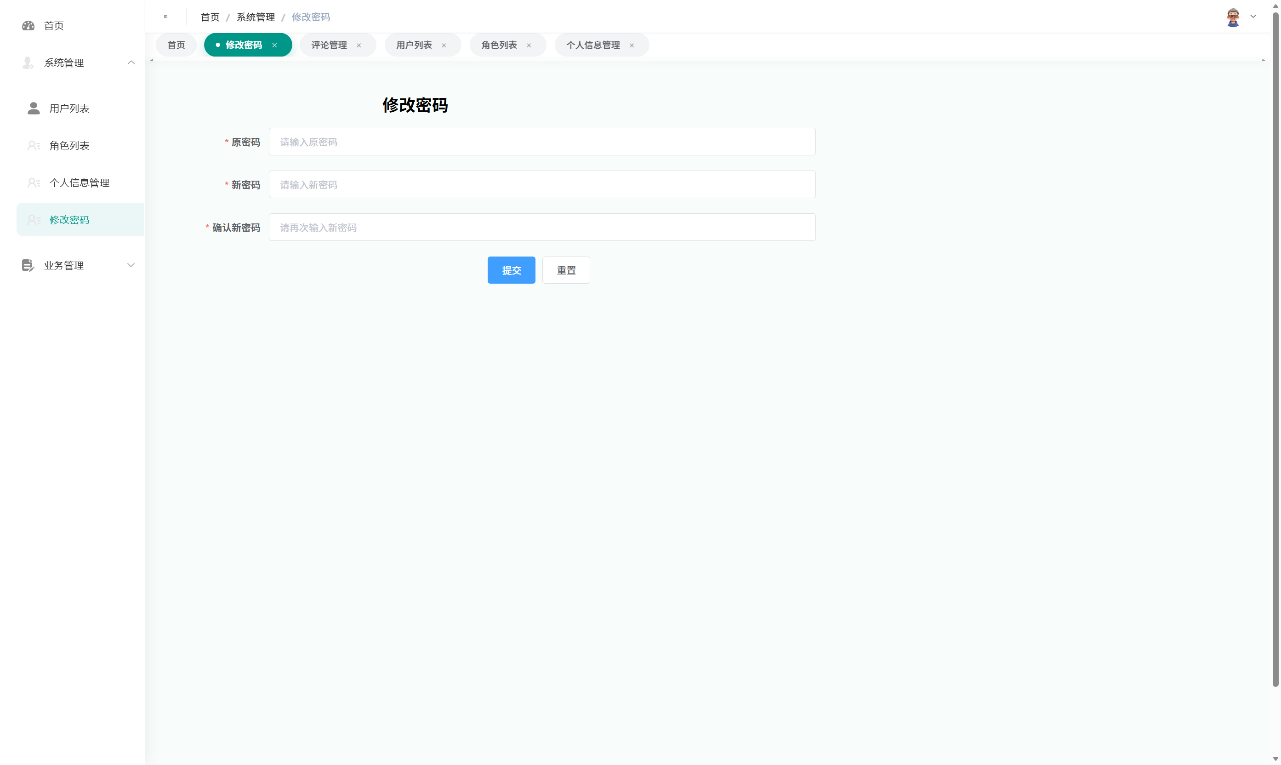Open the avatar dropdown arrow
Viewport: 1281px width, 765px height.
pyautogui.click(x=1253, y=17)
